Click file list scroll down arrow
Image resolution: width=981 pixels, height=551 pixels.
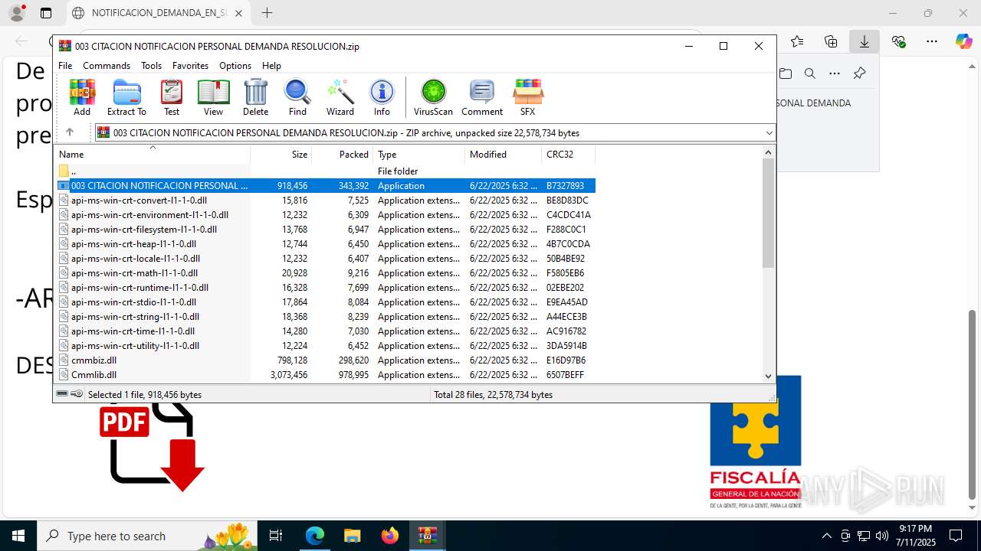(x=768, y=376)
